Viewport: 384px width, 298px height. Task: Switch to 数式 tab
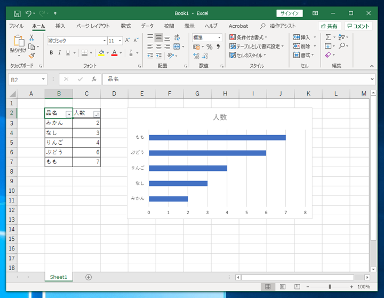pyautogui.click(x=126, y=26)
